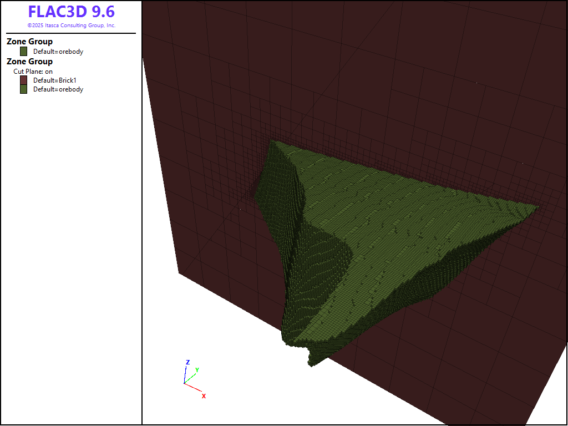Toggle the Cut Plane: on legend entry
This screenshot has width=568, height=426.
(x=33, y=72)
